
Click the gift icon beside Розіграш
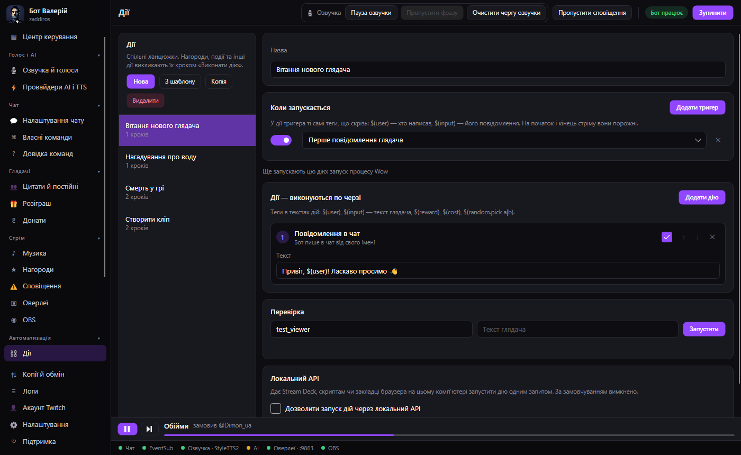coord(14,204)
